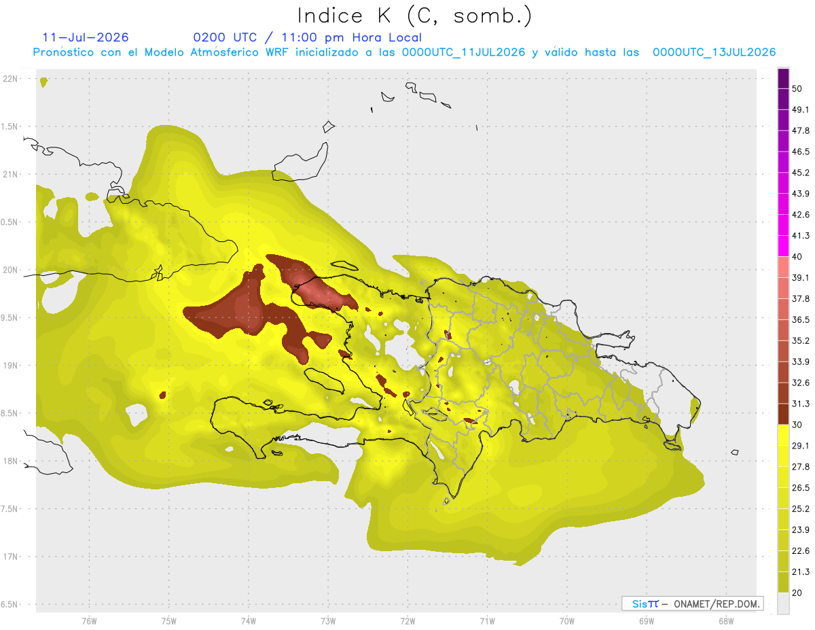Viewport: 815px width, 630px height.
Task: Click the legend value "29.1"
Action: click(801, 446)
